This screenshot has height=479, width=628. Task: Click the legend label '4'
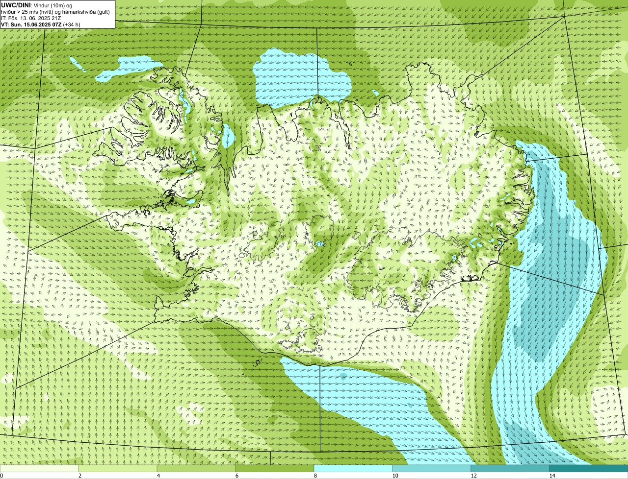(158, 476)
